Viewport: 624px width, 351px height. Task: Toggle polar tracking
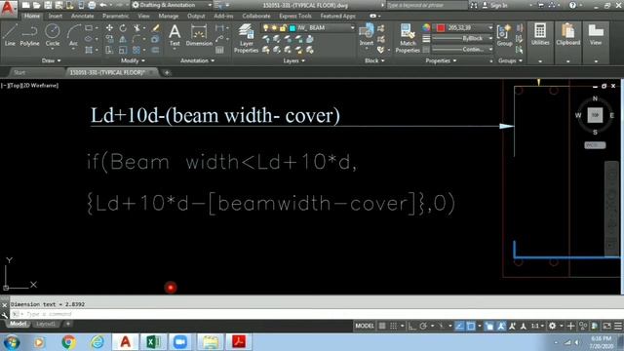(423, 326)
